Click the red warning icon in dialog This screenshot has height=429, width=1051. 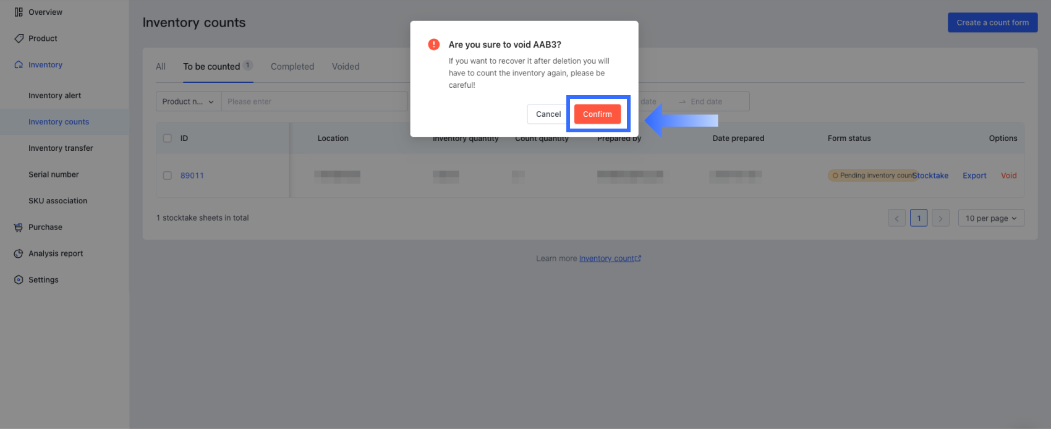click(x=434, y=45)
